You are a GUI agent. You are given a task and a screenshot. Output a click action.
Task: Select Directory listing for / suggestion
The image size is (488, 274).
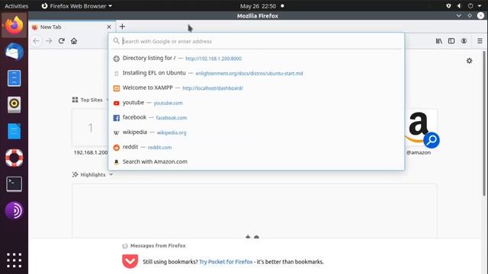click(x=256, y=58)
